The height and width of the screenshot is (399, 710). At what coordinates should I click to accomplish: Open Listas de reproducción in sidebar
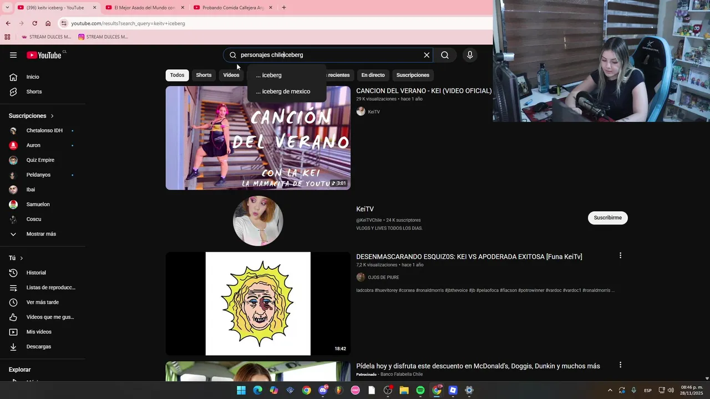pyautogui.click(x=43, y=288)
